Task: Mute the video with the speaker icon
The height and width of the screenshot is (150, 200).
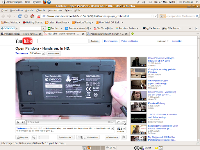Action: pyautogui.click(x=23, y=122)
